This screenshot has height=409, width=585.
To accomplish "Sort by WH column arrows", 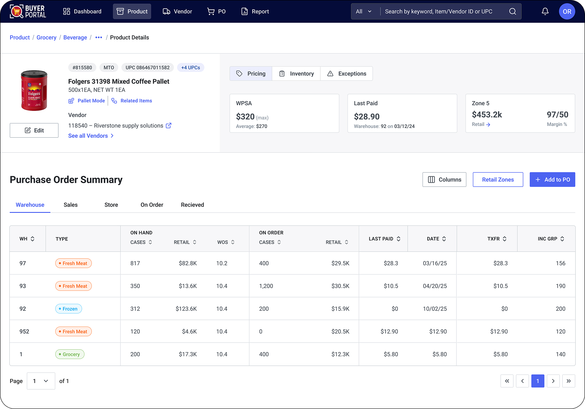I will 32,239.
